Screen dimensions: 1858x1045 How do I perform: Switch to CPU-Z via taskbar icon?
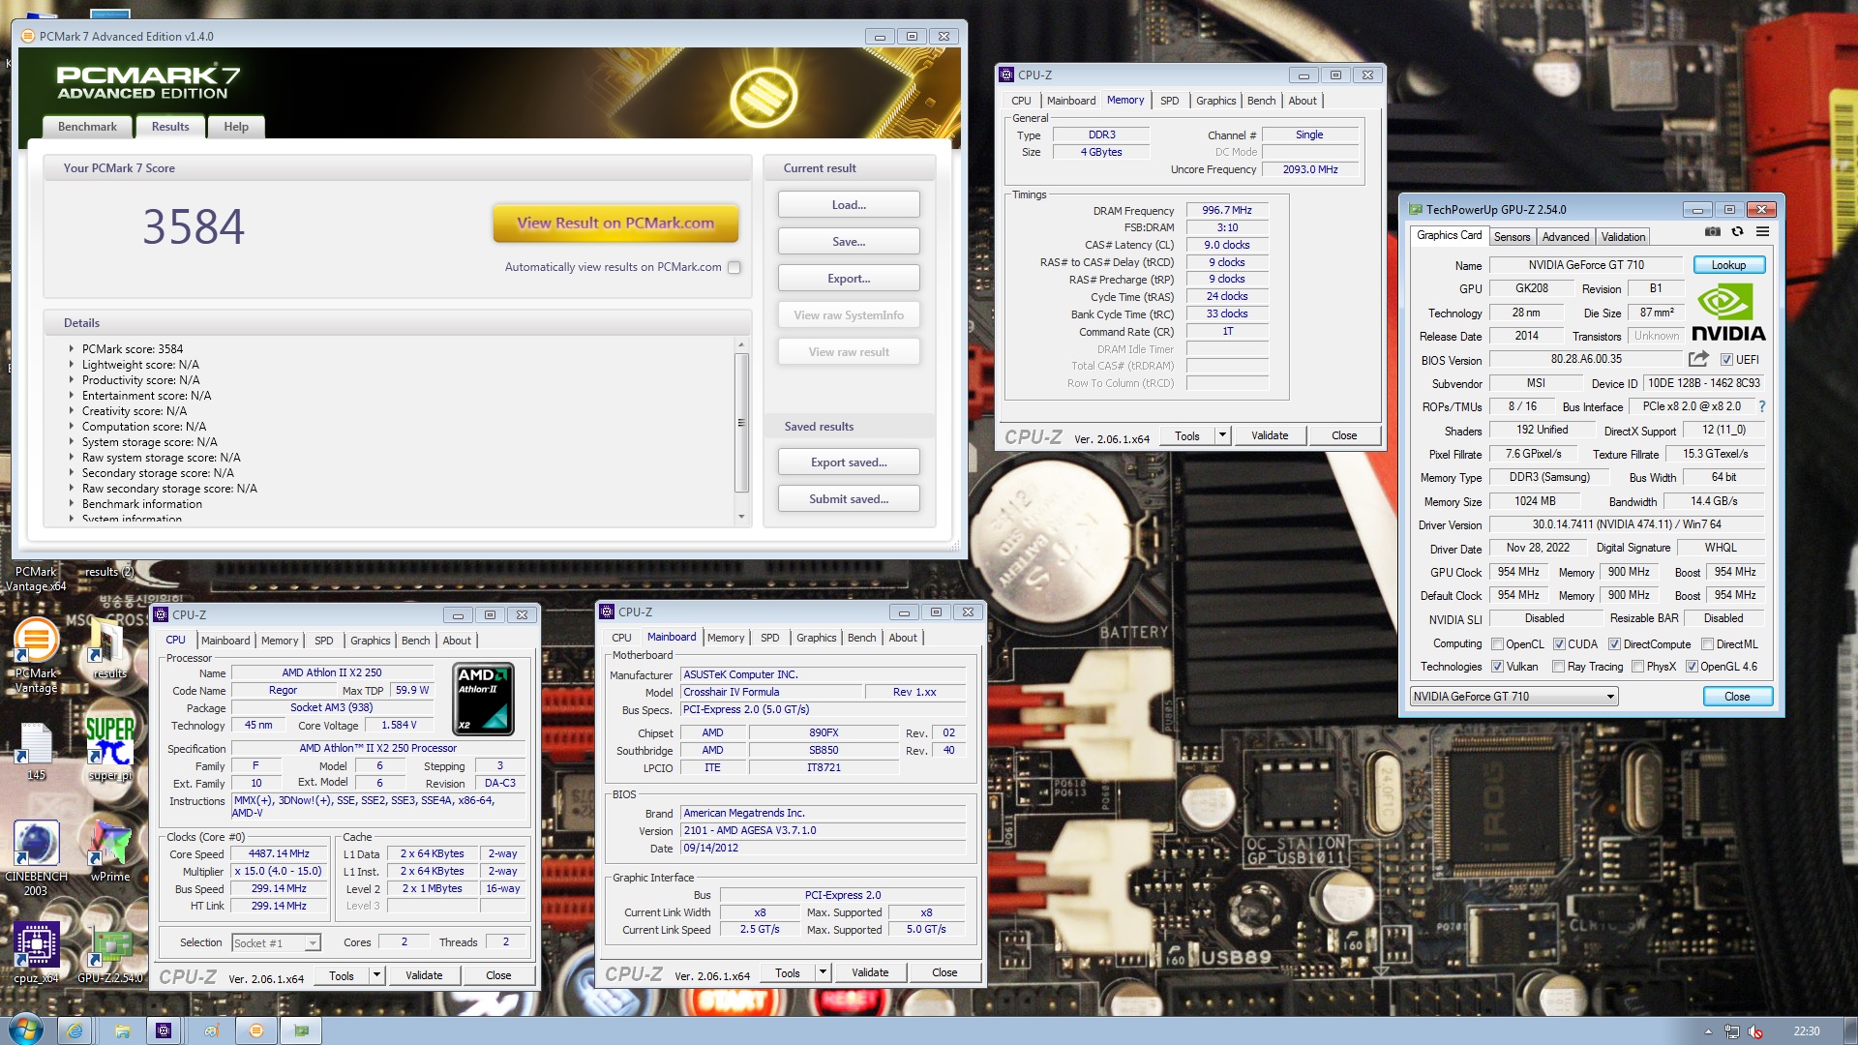point(164,1030)
